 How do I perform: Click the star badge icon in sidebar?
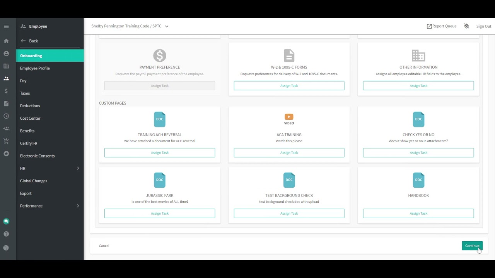click(6, 154)
